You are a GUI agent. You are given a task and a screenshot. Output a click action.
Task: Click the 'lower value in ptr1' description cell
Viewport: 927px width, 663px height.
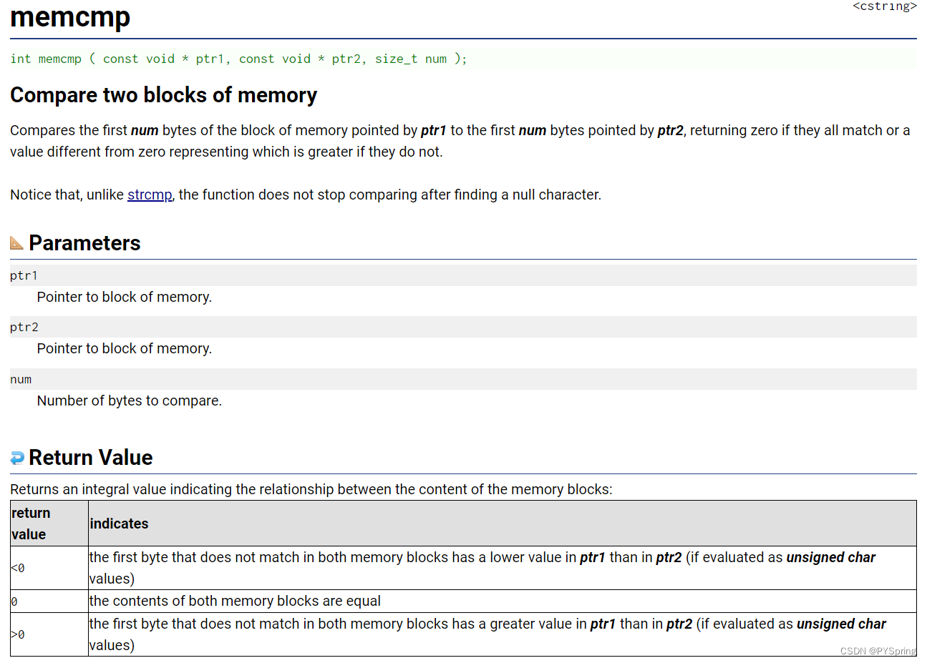click(503, 568)
